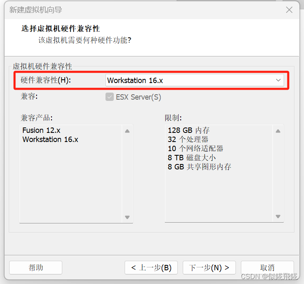The width and height of the screenshot is (304, 284).
Task: Click the up arrow of the compatible products list scrollbar
Action: click(127, 131)
